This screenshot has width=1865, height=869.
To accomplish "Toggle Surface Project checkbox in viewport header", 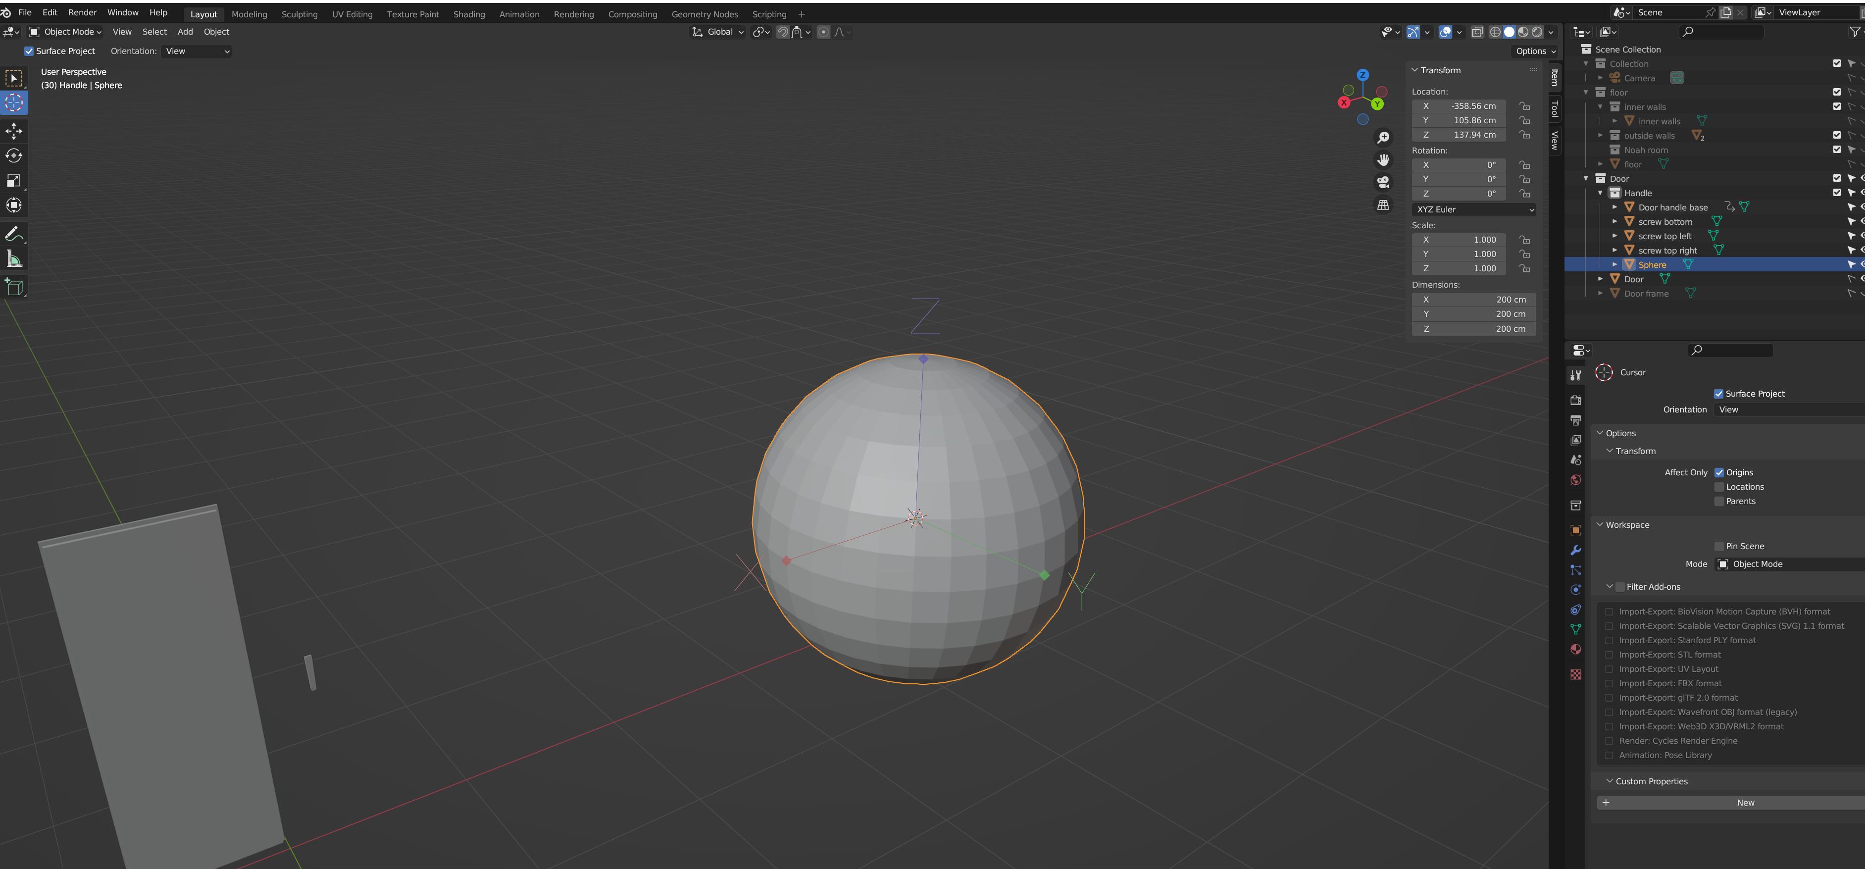I will pyautogui.click(x=29, y=51).
